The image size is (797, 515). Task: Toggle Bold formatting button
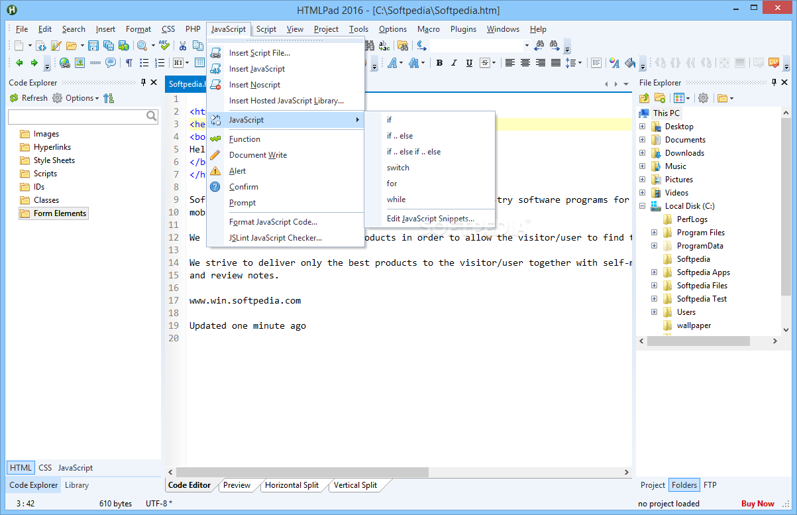[439, 63]
